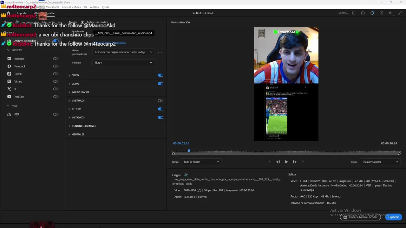This screenshot has height=228, width=406.
Task: Open Archivo de medios three-dot options
Action: click(48, 41)
